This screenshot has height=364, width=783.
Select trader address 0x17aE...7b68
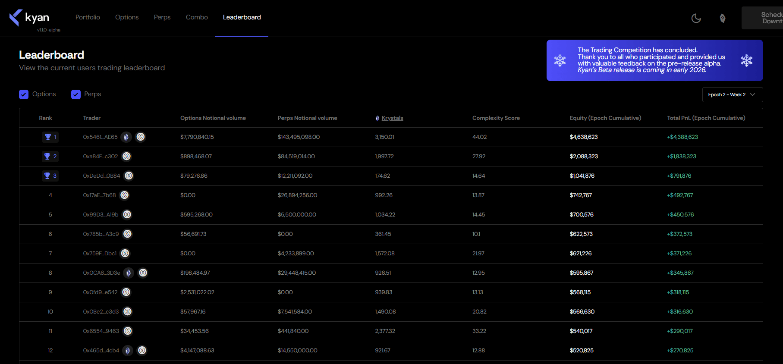(100, 195)
